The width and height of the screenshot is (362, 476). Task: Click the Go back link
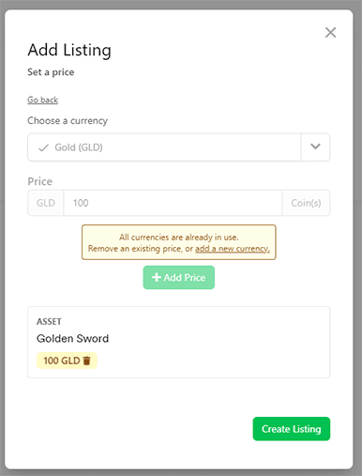click(42, 100)
